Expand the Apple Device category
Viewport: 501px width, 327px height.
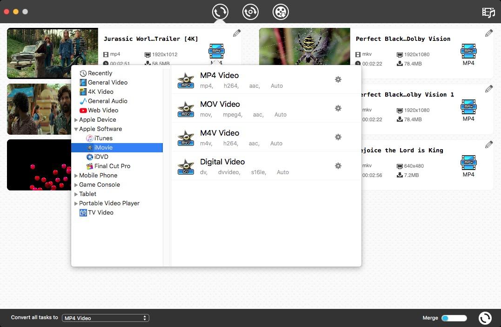(76, 120)
